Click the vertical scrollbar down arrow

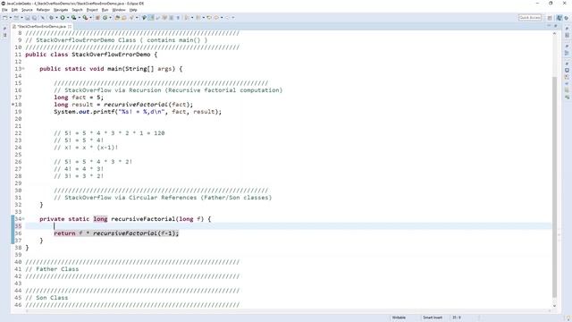coord(554,306)
